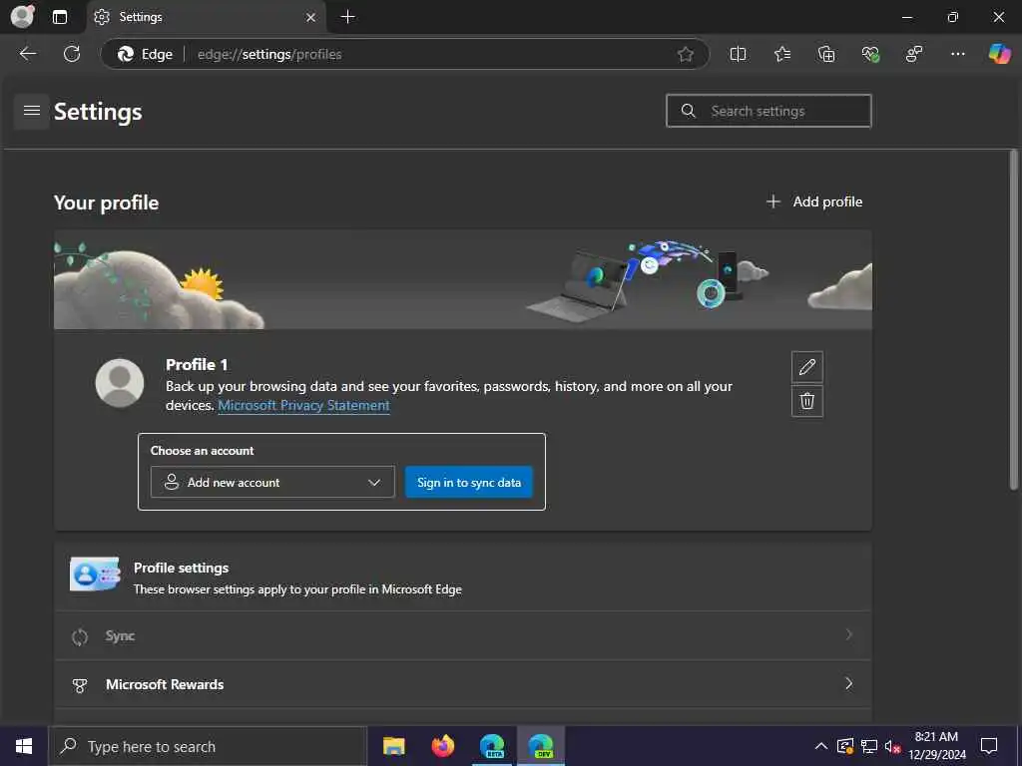Click the Your profile heading
Viewport: 1022px width, 766px height.
click(106, 202)
